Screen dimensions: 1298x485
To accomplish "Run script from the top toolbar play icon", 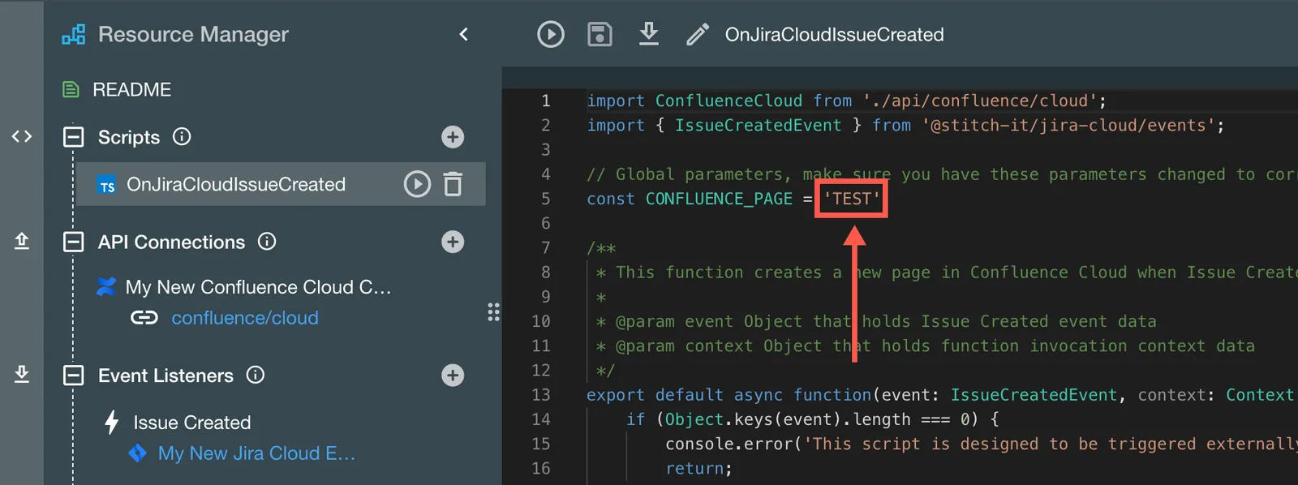I will pos(550,34).
